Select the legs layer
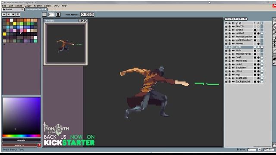 (x=244, y=74)
